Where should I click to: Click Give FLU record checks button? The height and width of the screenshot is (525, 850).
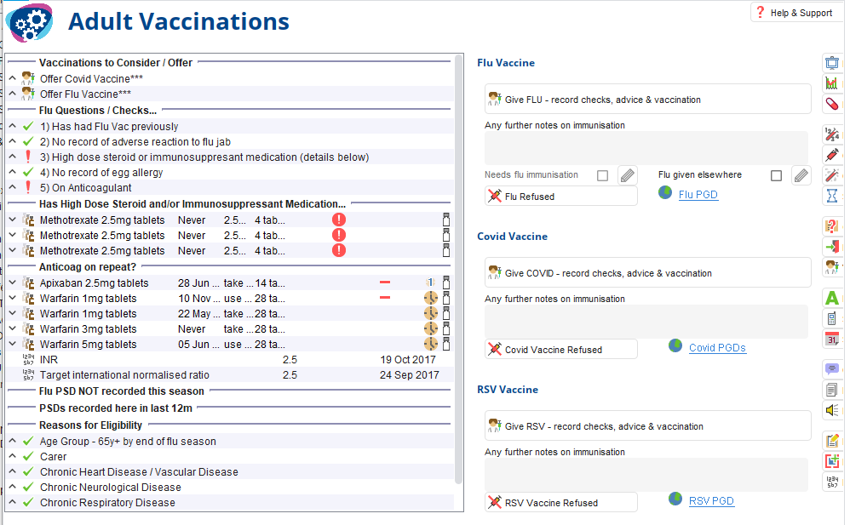click(648, 100)
